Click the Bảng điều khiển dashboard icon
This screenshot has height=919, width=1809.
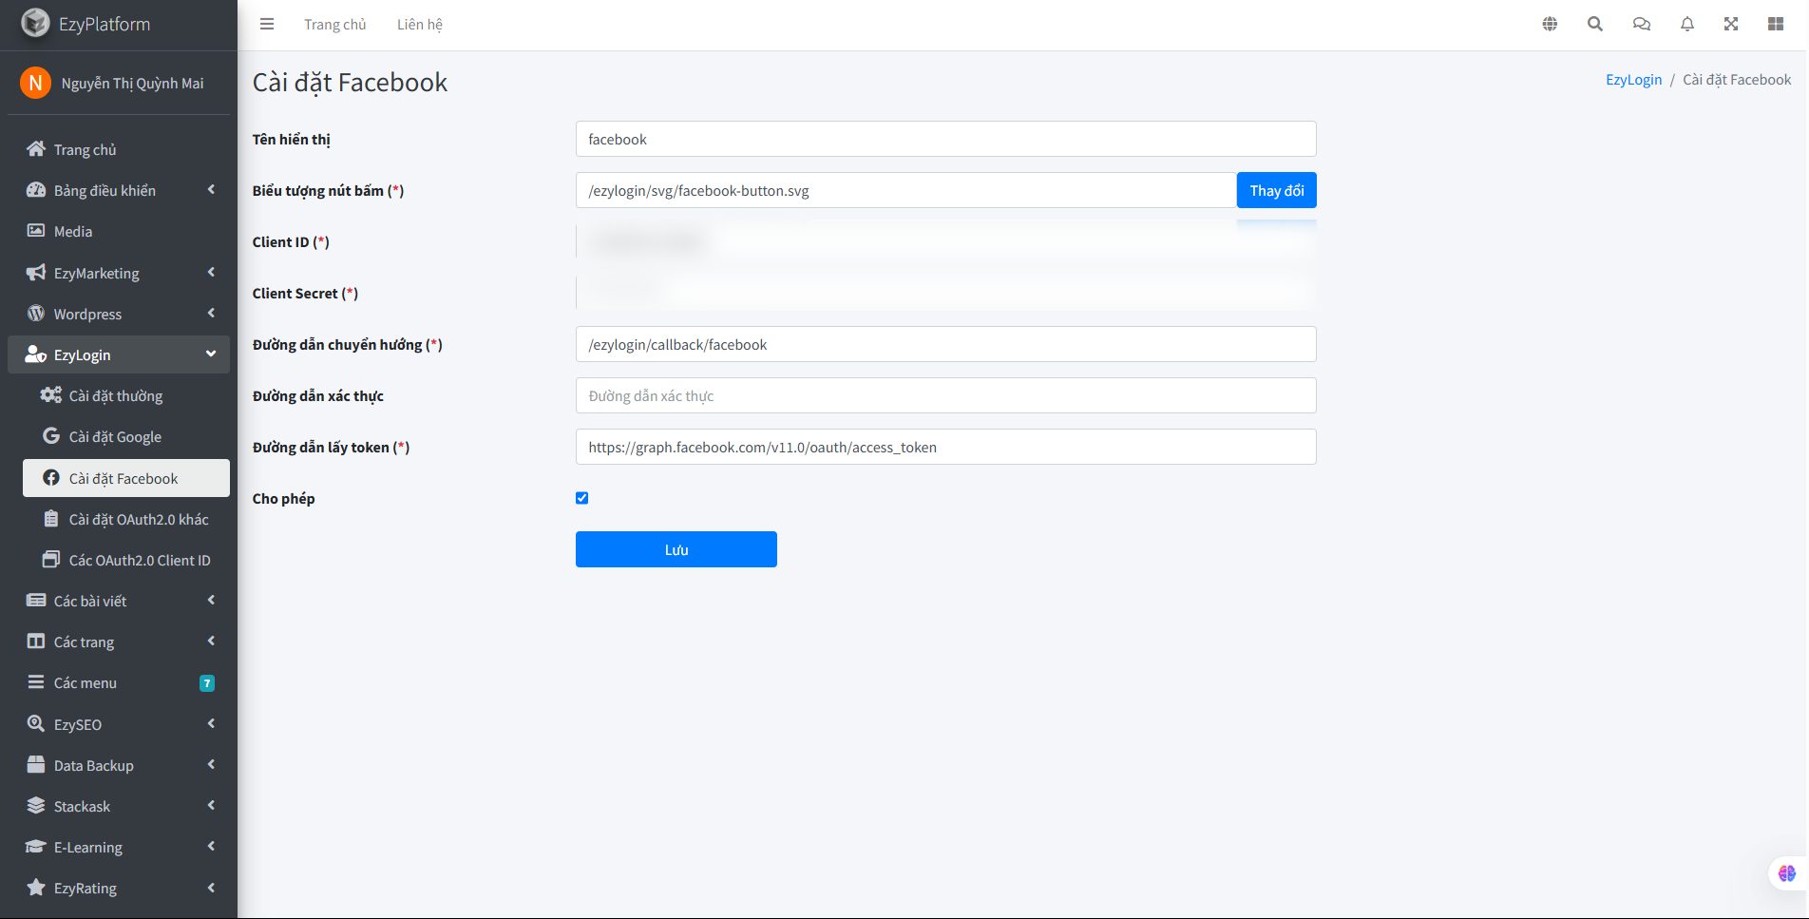(x=36, y=189)
